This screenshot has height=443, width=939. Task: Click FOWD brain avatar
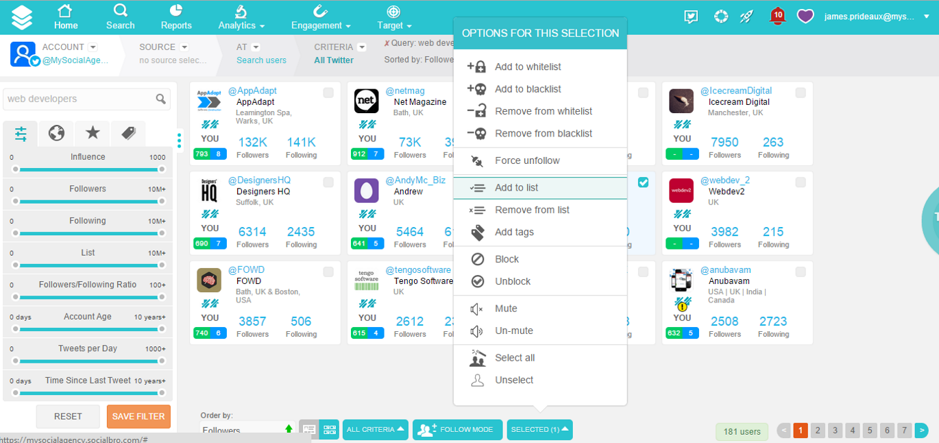[x=208, y=280]
